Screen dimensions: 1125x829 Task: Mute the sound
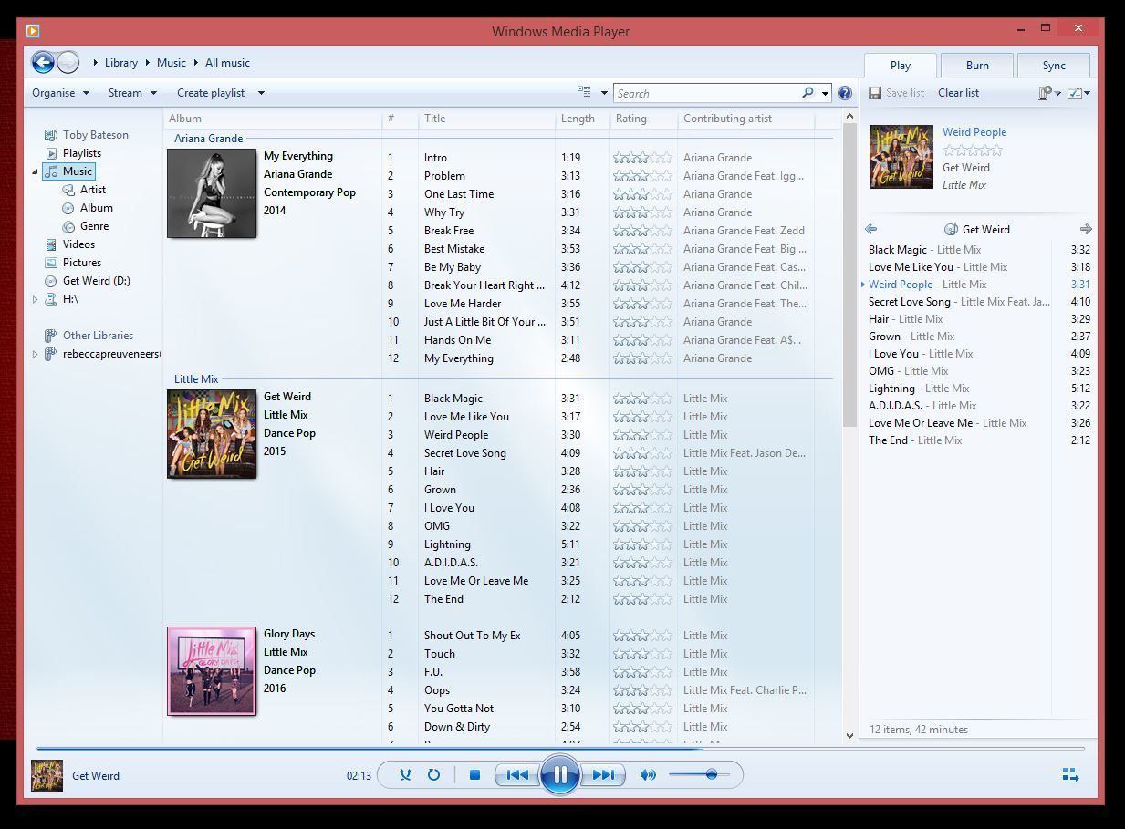tap(648, 774)
